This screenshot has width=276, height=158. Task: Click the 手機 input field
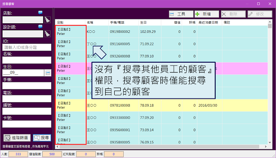pyautogui.click(x=27, y=85)
